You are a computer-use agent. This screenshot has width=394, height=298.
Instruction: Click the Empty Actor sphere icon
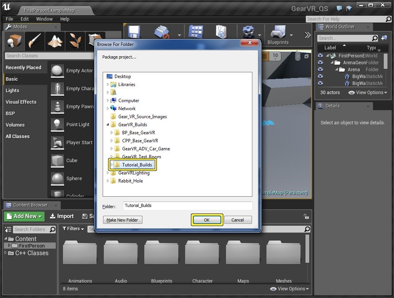(57, 71)
